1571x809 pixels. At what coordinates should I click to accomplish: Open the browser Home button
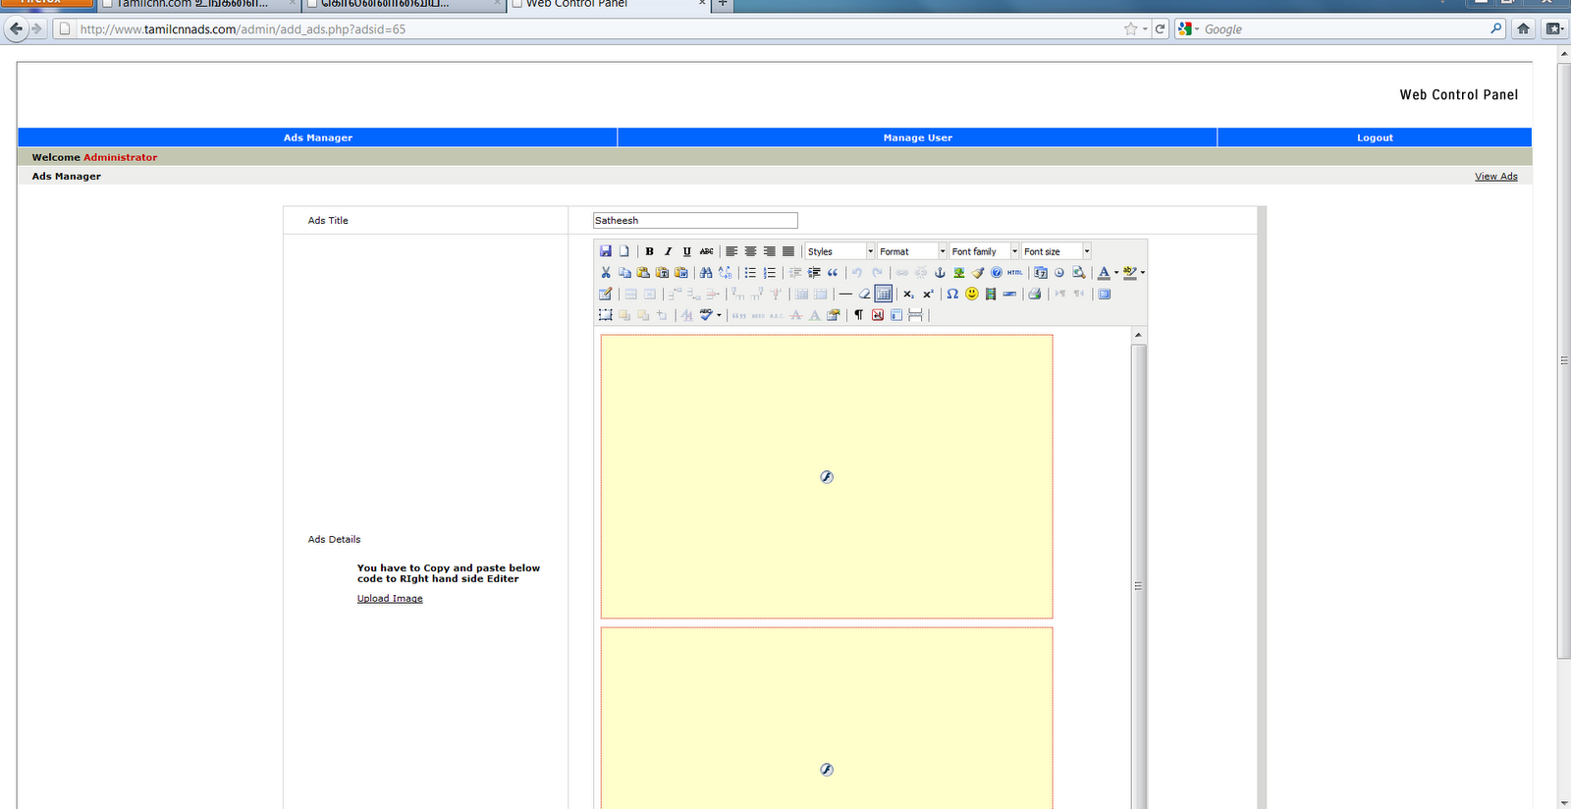tap(1523, 28)
